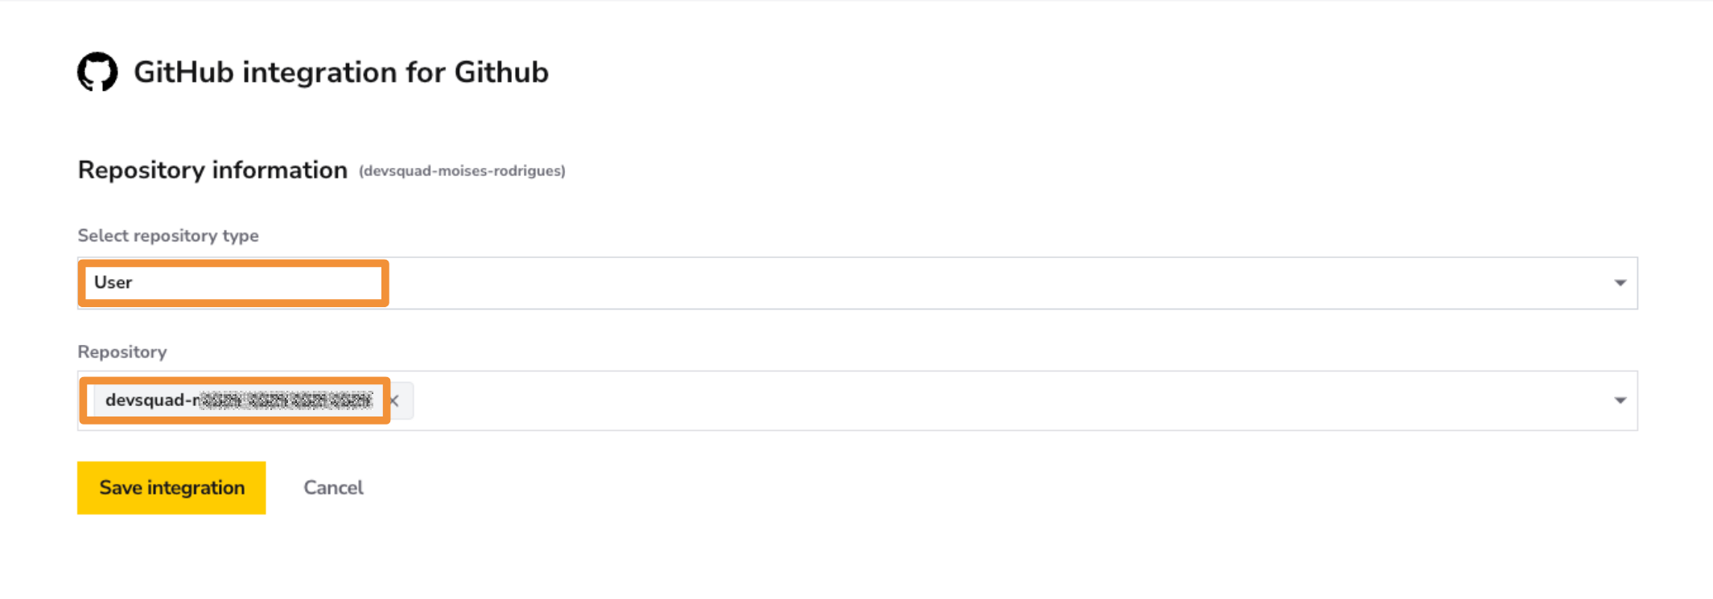Click the word integration in page title

tap(320, 73)
